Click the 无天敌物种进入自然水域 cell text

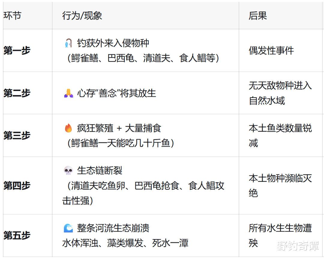click(x=280, y=93)
